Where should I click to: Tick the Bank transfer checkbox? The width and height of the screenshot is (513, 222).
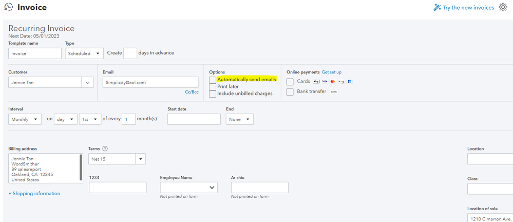coord(290,91)
